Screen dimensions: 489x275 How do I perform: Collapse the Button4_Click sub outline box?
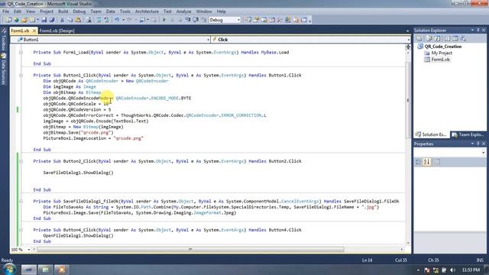[21, 230]
